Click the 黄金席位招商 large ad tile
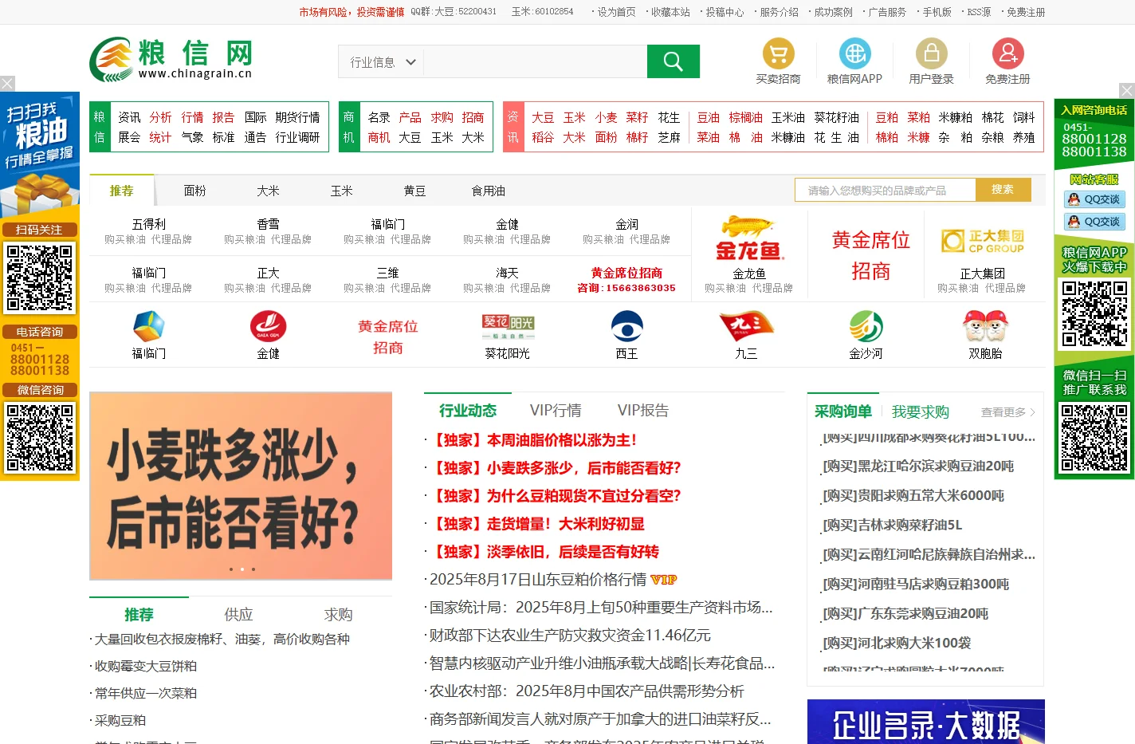The width and height of the screenshot is (1135, 744). click(870, 255)
